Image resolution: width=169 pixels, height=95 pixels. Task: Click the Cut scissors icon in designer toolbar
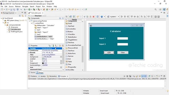pos(84,17)
